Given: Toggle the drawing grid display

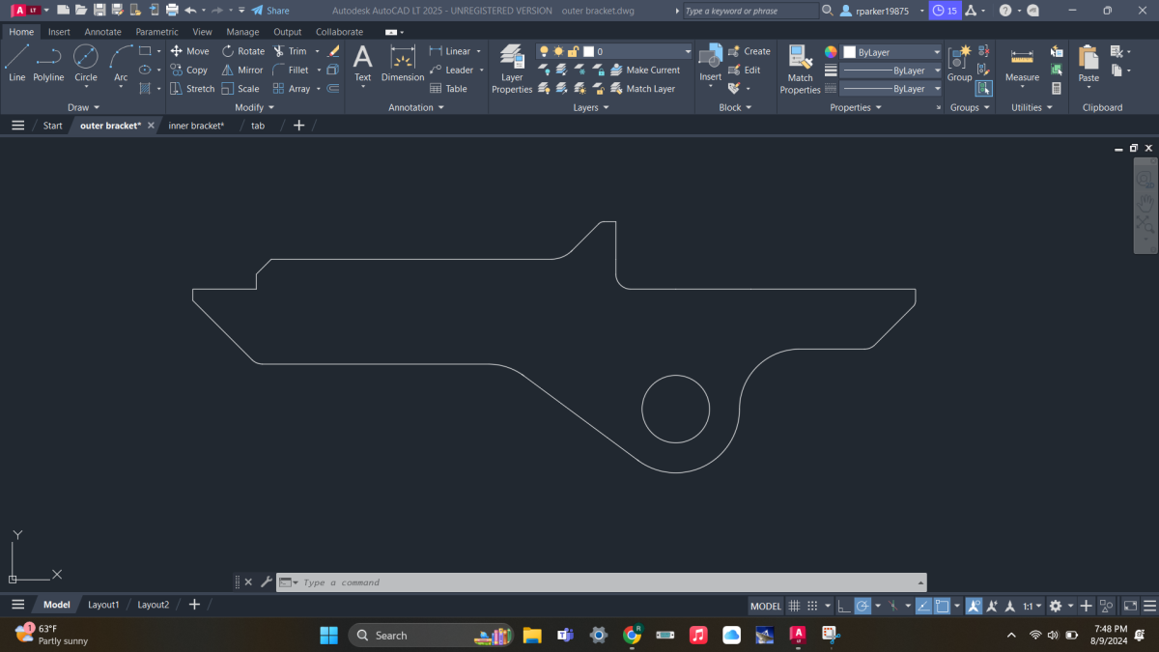Looking at the screenshot, I should (x=794, y=606).
